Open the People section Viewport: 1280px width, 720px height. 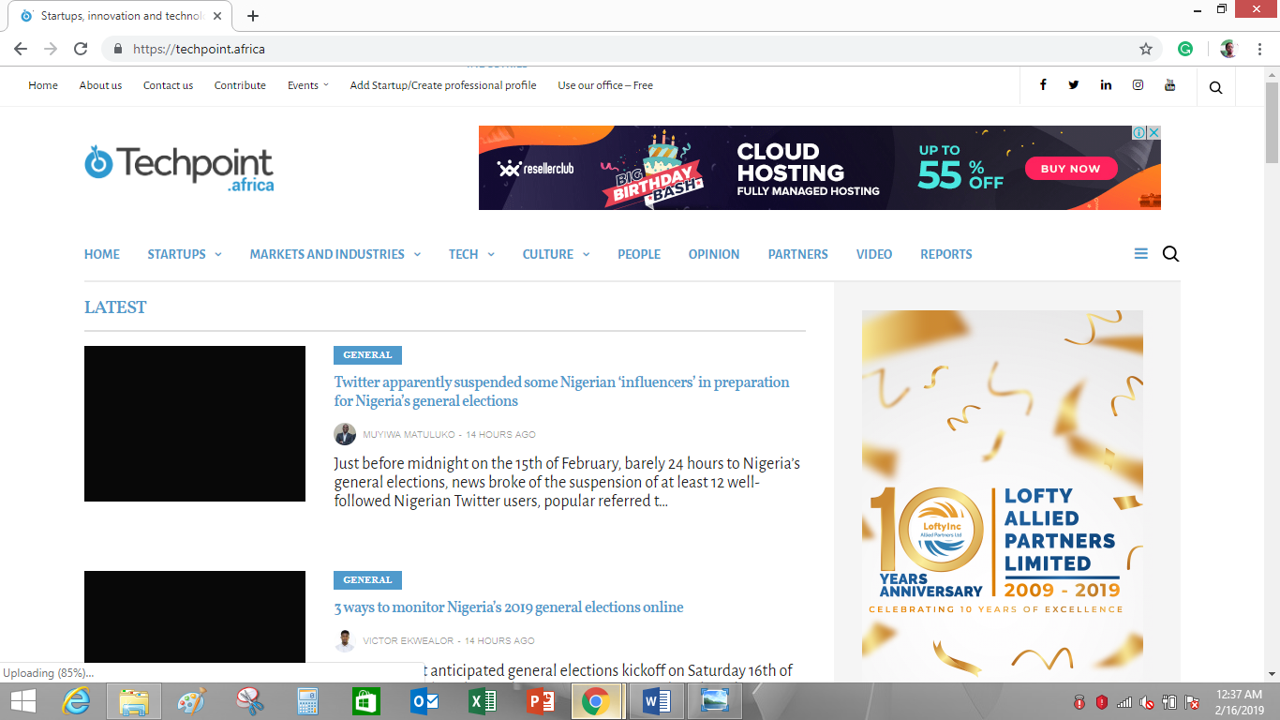pos(639,254)
